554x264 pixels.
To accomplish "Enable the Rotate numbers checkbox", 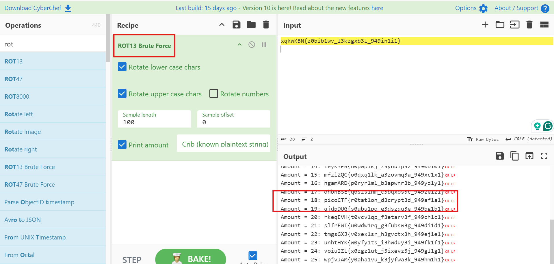I will (x=214, y=94).
